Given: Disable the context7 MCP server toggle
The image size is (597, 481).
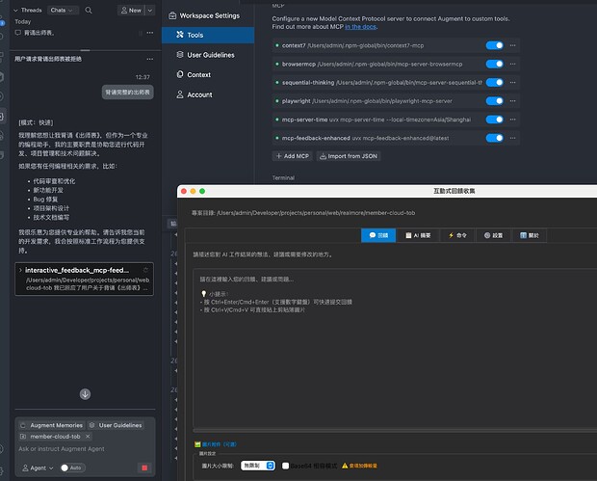Looking at the screenshot, I should [x=495, y=45].
